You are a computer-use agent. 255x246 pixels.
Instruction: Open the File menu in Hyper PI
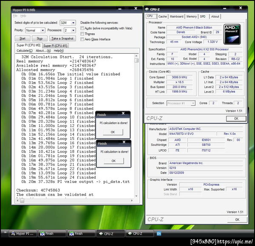pyautogui.click(x=15, y=16)
